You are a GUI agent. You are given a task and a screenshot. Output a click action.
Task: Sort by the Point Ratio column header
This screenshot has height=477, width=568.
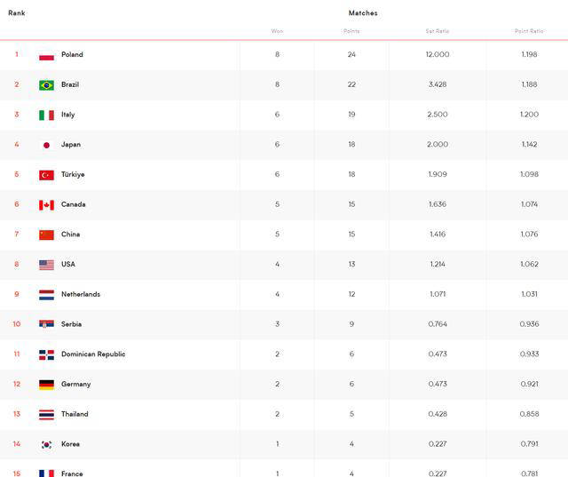coord(529,31)
